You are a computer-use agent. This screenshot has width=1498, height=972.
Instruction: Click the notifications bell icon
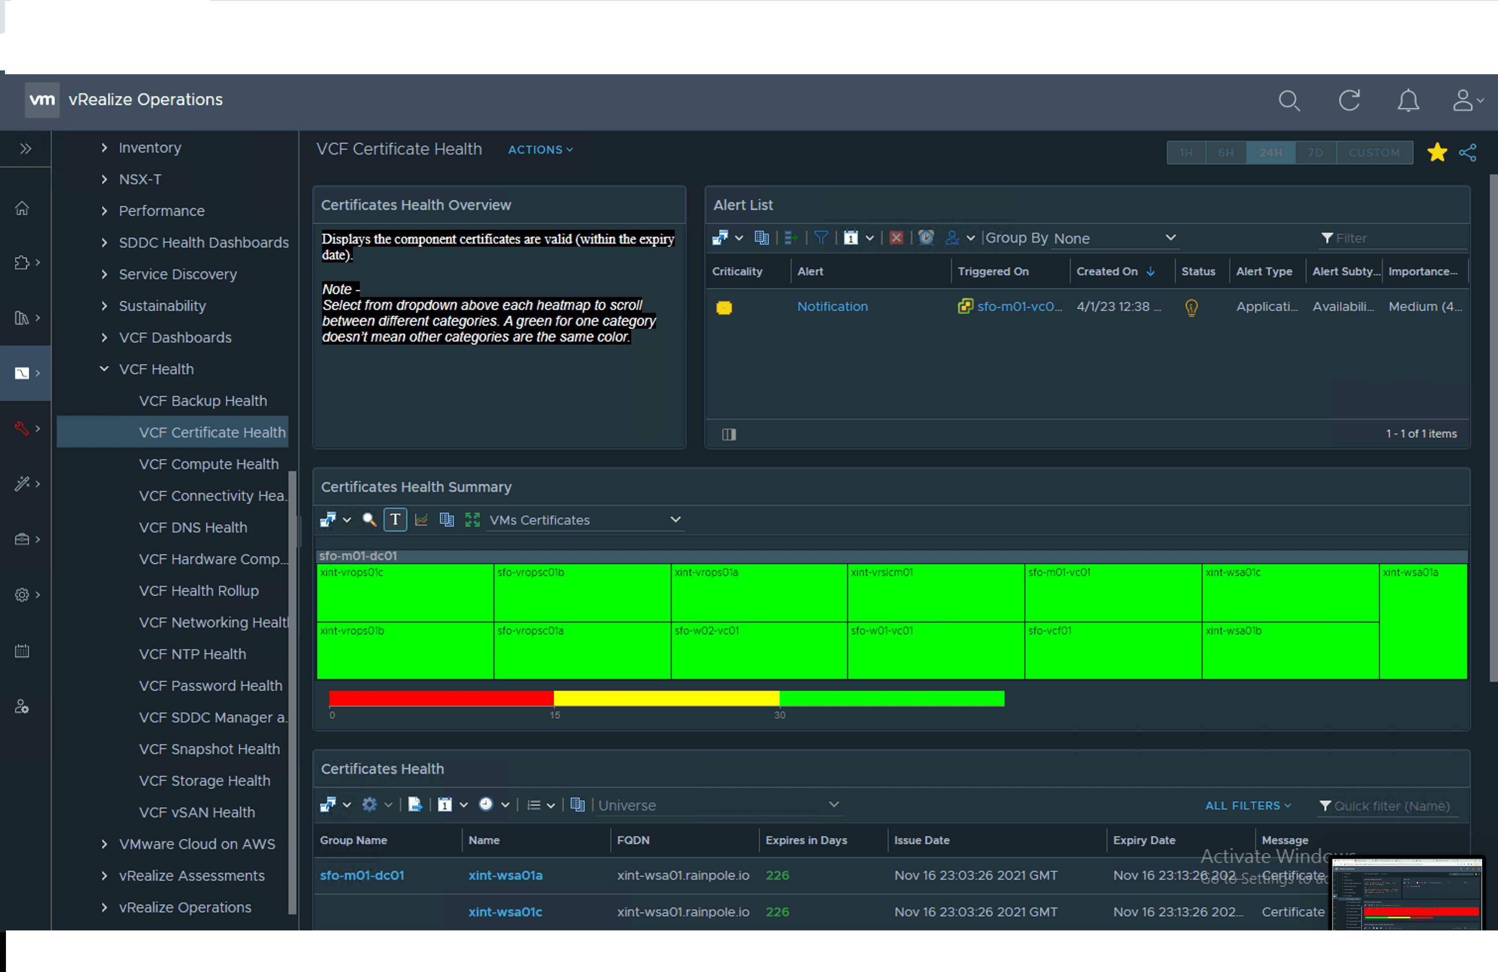(1407, 100)
